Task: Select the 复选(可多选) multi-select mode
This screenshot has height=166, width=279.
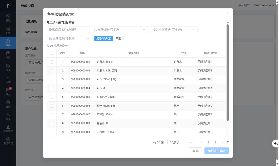Action: click(x=103, y=38)
